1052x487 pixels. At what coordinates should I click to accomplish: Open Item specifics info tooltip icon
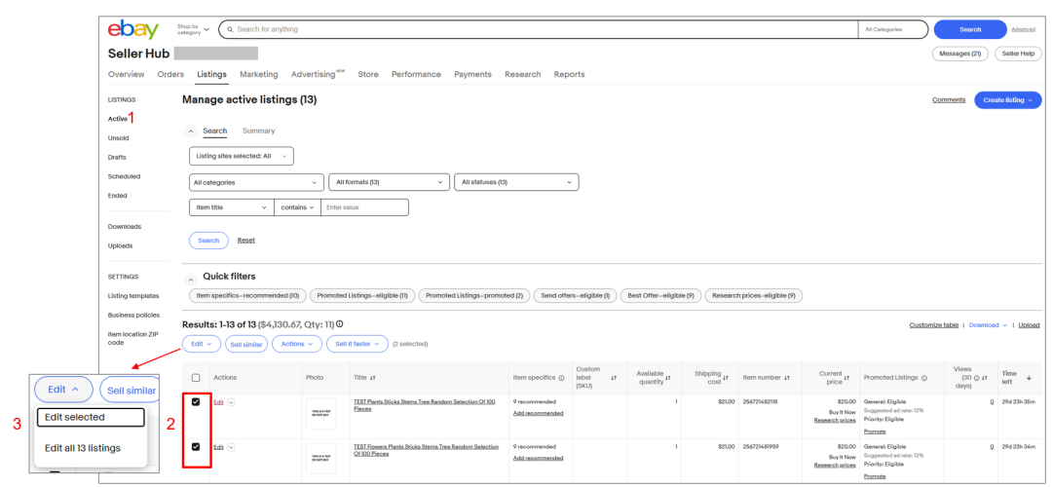tap(561, 378)
